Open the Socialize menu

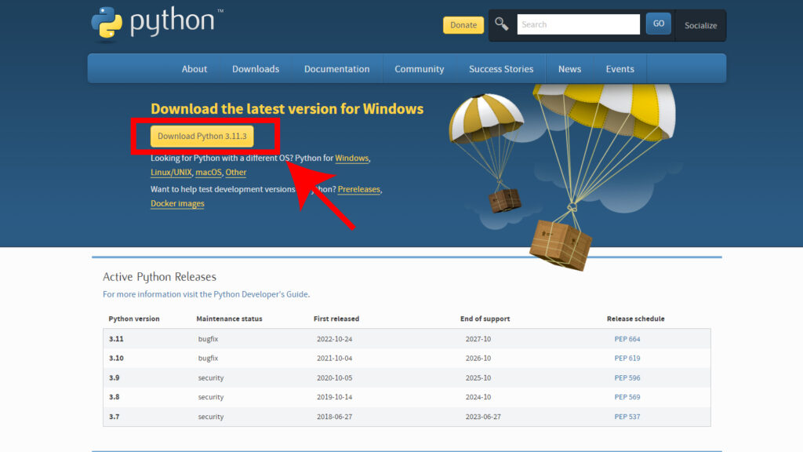(x=700, y=25)
